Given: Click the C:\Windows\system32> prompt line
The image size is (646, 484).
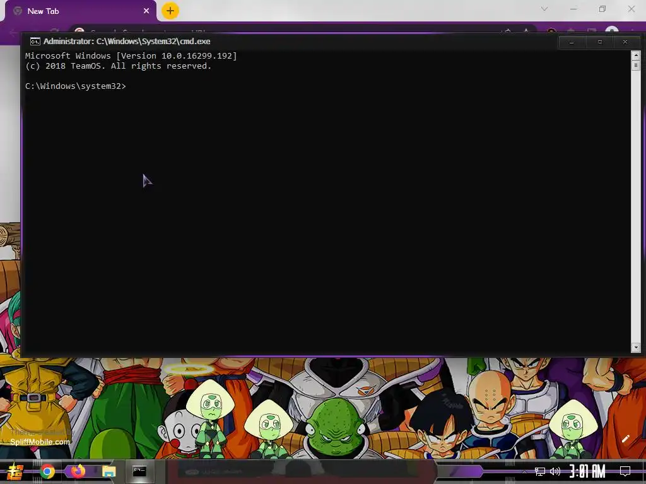Looking at the screenshot, I should 76,86.
